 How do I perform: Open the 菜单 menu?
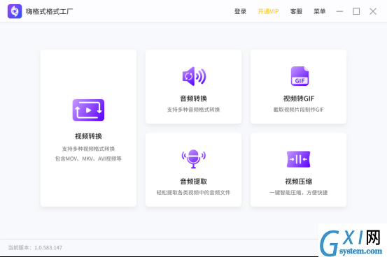[319, 11]
